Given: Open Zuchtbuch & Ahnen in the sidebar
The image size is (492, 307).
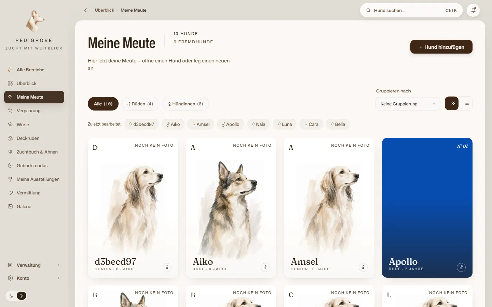Looking at the screenshot, I should click(34, 152).
